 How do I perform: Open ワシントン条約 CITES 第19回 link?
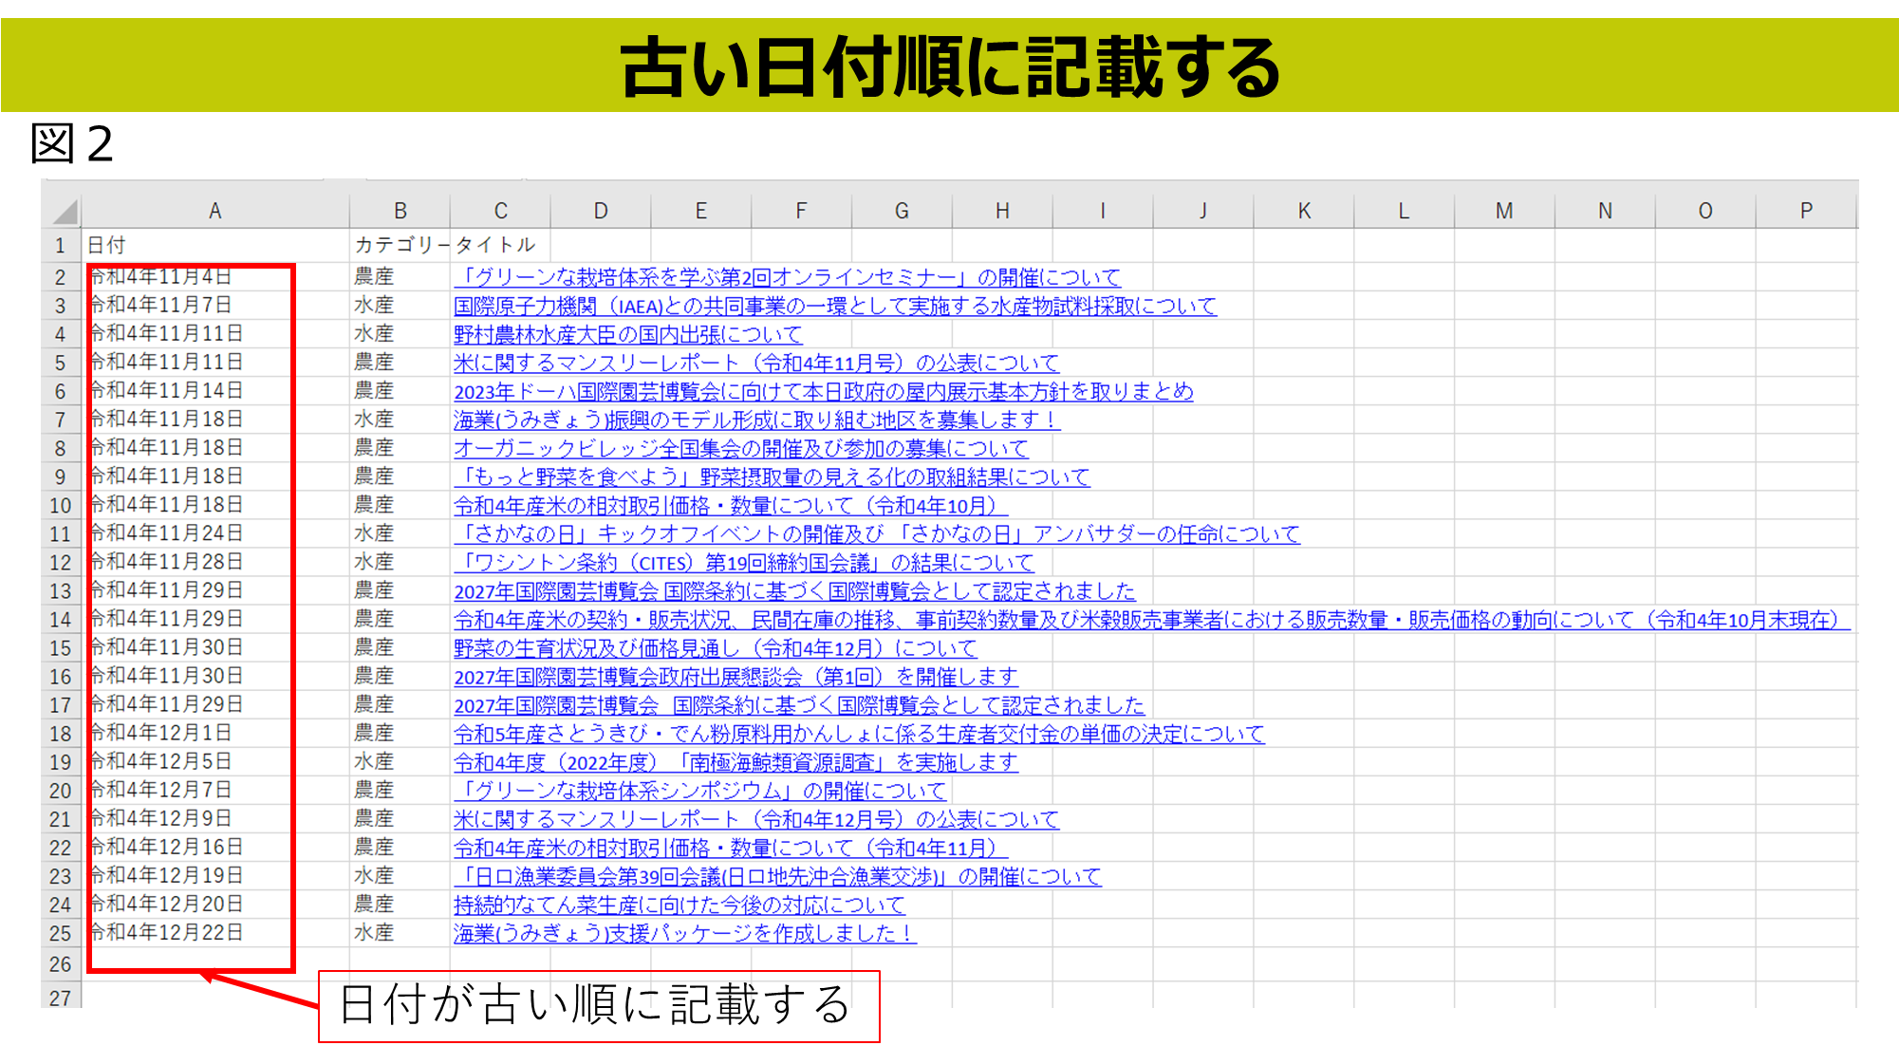click(743, 562)
